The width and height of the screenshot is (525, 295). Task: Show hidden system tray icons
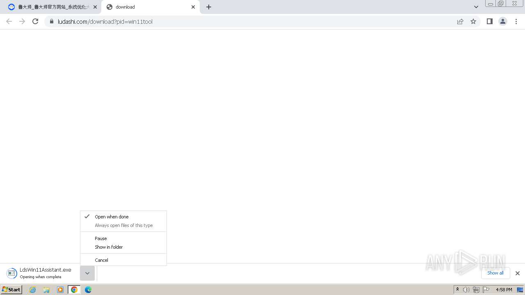[x=457, y=290]
